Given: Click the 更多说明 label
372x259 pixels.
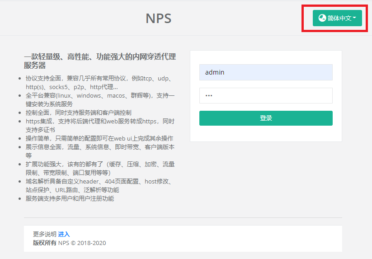Looking at the screenshot, I should (45, 234).
